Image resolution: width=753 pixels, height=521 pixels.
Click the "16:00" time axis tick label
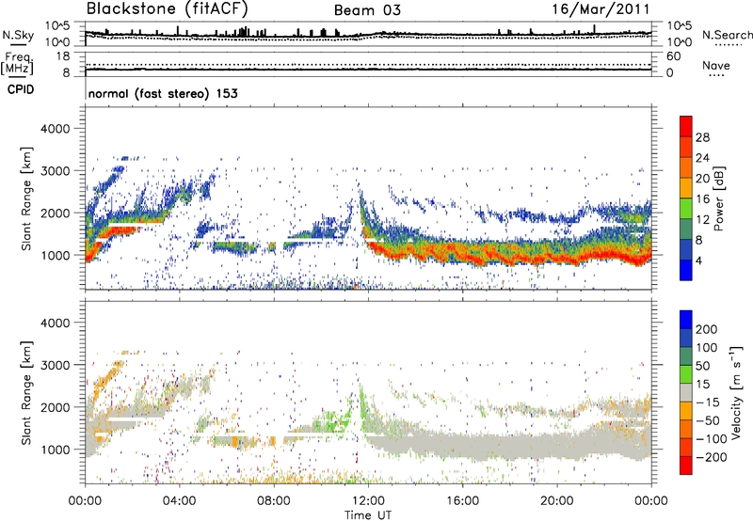(462, 501)
